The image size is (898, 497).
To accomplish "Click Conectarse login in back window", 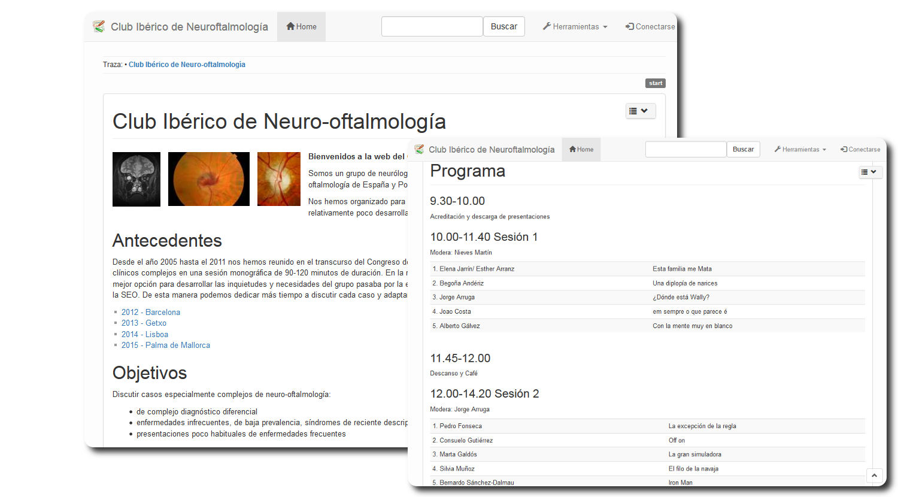I will 650,27.
